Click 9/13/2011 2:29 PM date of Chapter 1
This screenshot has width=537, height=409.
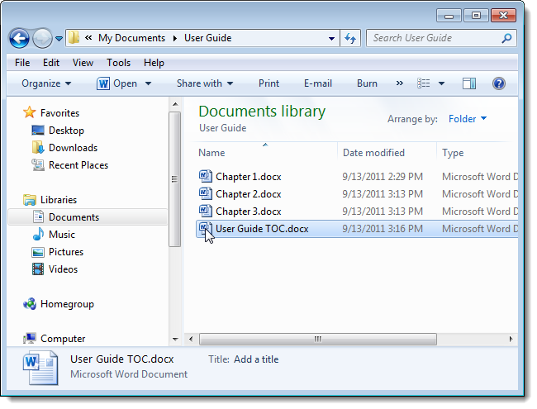pyautogui.click(x=383, y=177)
